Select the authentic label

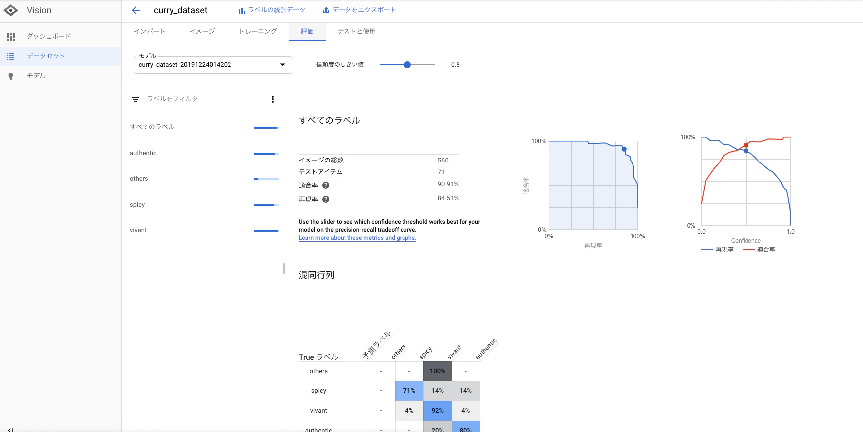204,153
